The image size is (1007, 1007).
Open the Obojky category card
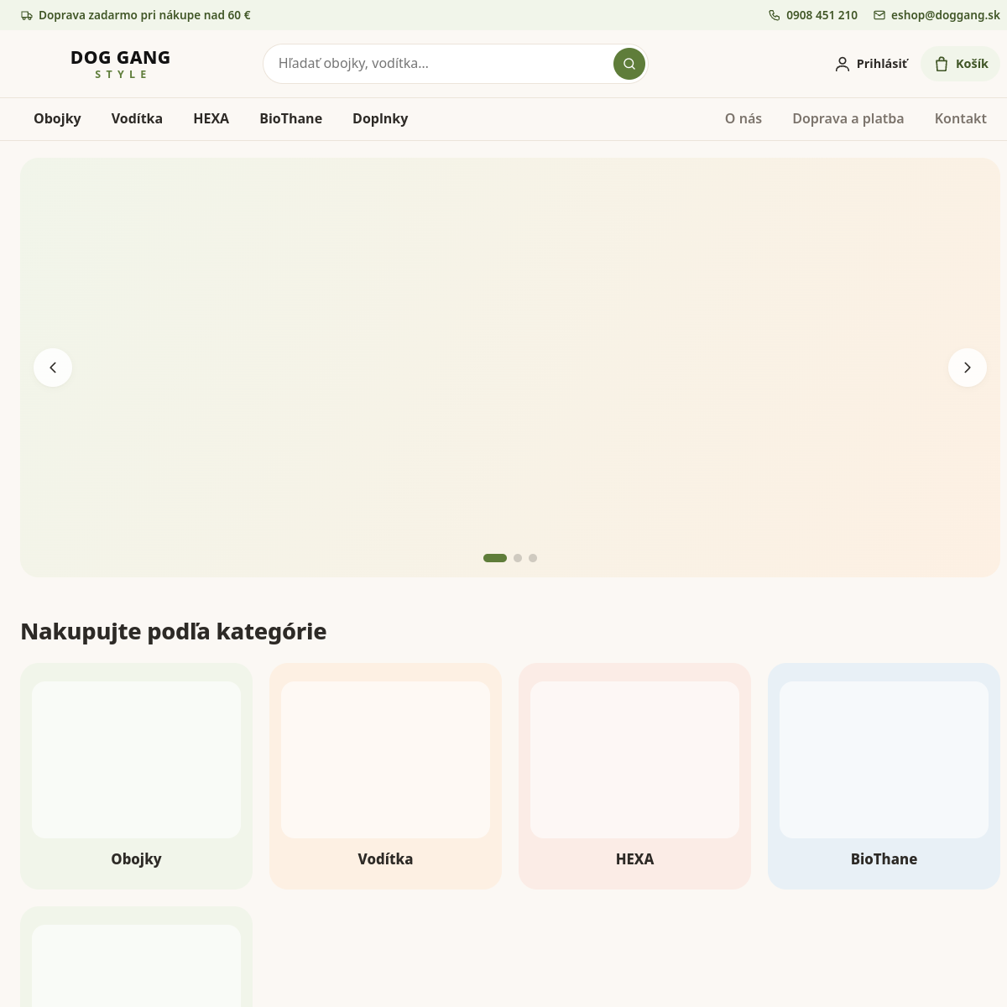[x=136, y=776]
